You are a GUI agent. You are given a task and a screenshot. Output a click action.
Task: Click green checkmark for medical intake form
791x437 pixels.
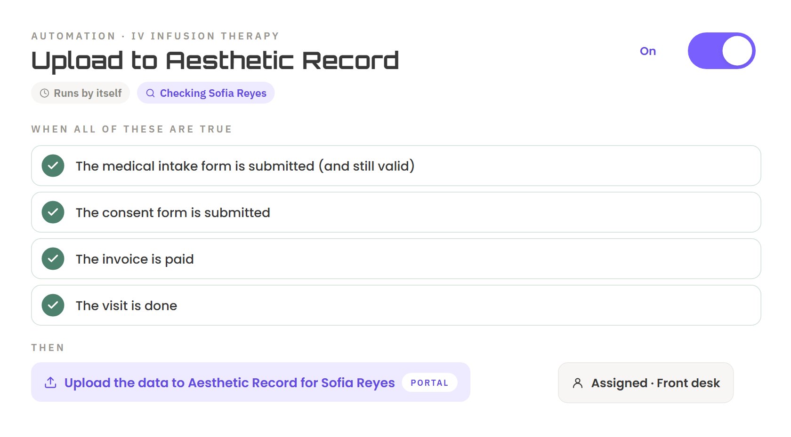(53, 166)
